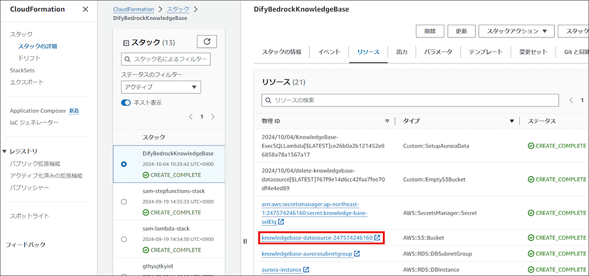Collapse the Registry section in sidebar

point(5,151)
